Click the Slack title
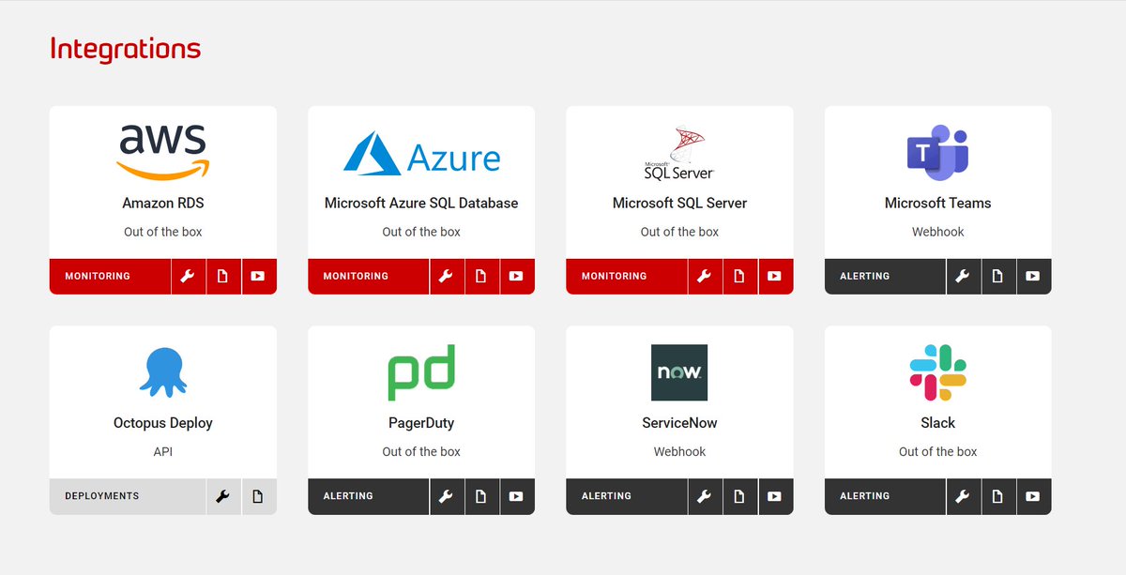Image resolution: width=1126 pixels, height=575 pixels. click(x=937, y=423)
